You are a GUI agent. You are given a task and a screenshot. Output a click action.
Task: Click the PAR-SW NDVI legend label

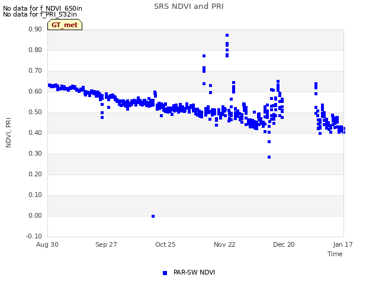(194, 272)
